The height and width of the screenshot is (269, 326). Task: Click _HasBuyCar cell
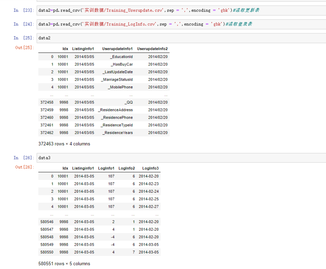point(122,64)
